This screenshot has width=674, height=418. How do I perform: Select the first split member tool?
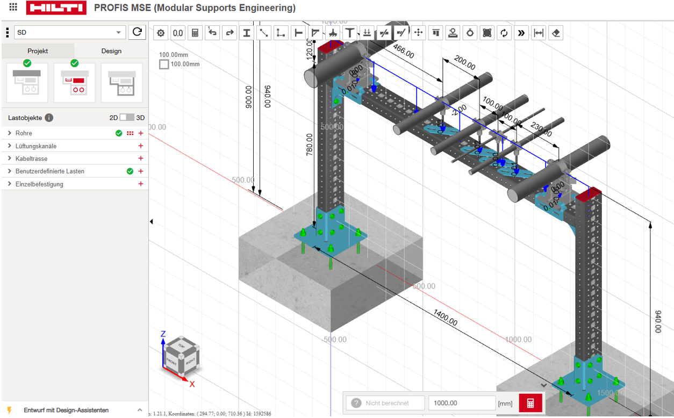point(384,33)
